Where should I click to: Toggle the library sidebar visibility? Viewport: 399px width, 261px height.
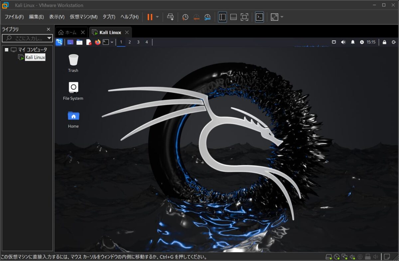click(222, 17)
